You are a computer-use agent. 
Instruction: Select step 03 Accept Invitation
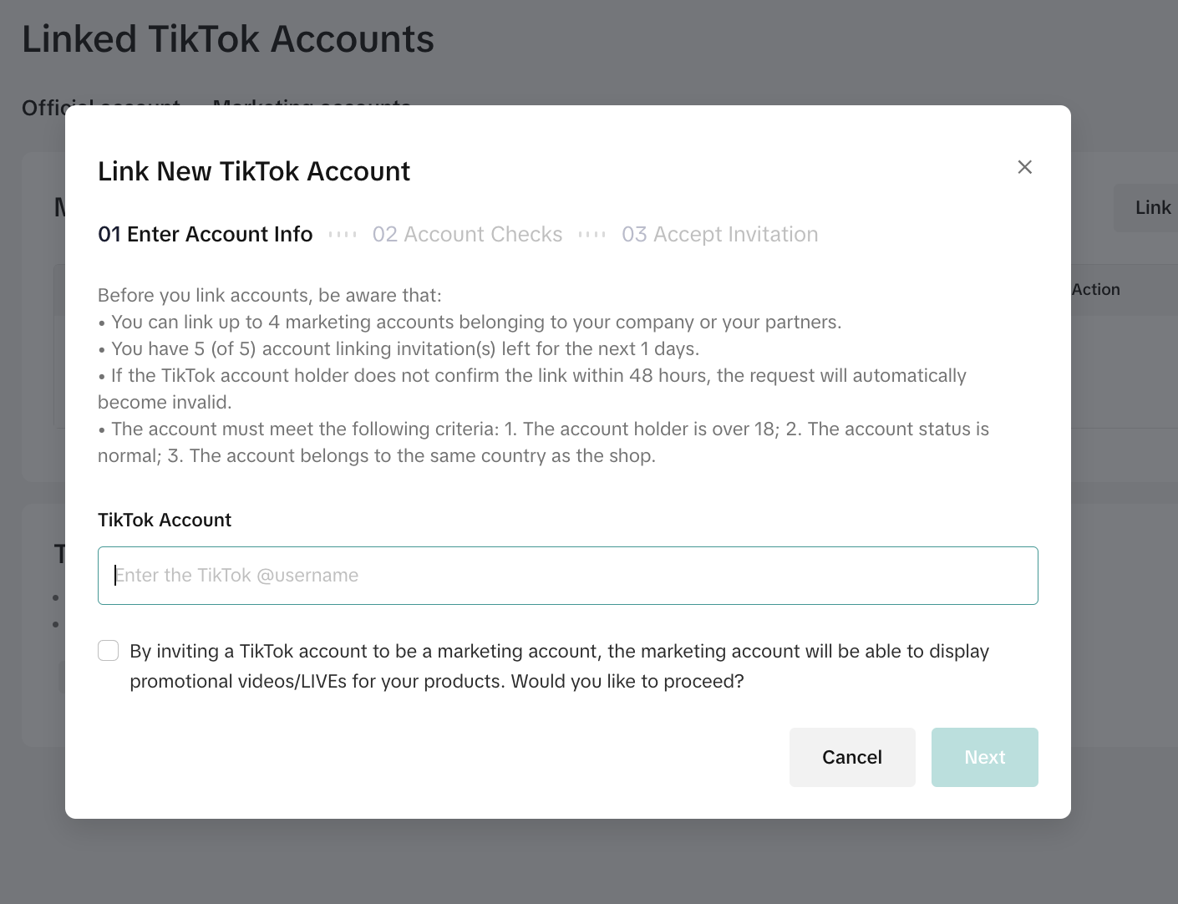pyautogui.click(x=719, y=234)
